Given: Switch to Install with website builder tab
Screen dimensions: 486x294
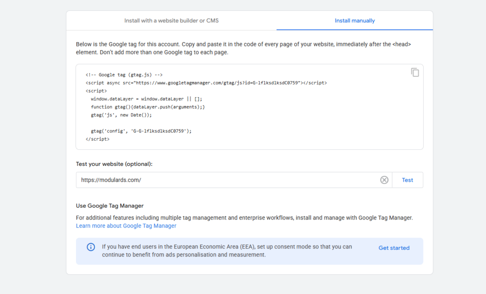Looking at the screenshot, I should click(171, 21).
